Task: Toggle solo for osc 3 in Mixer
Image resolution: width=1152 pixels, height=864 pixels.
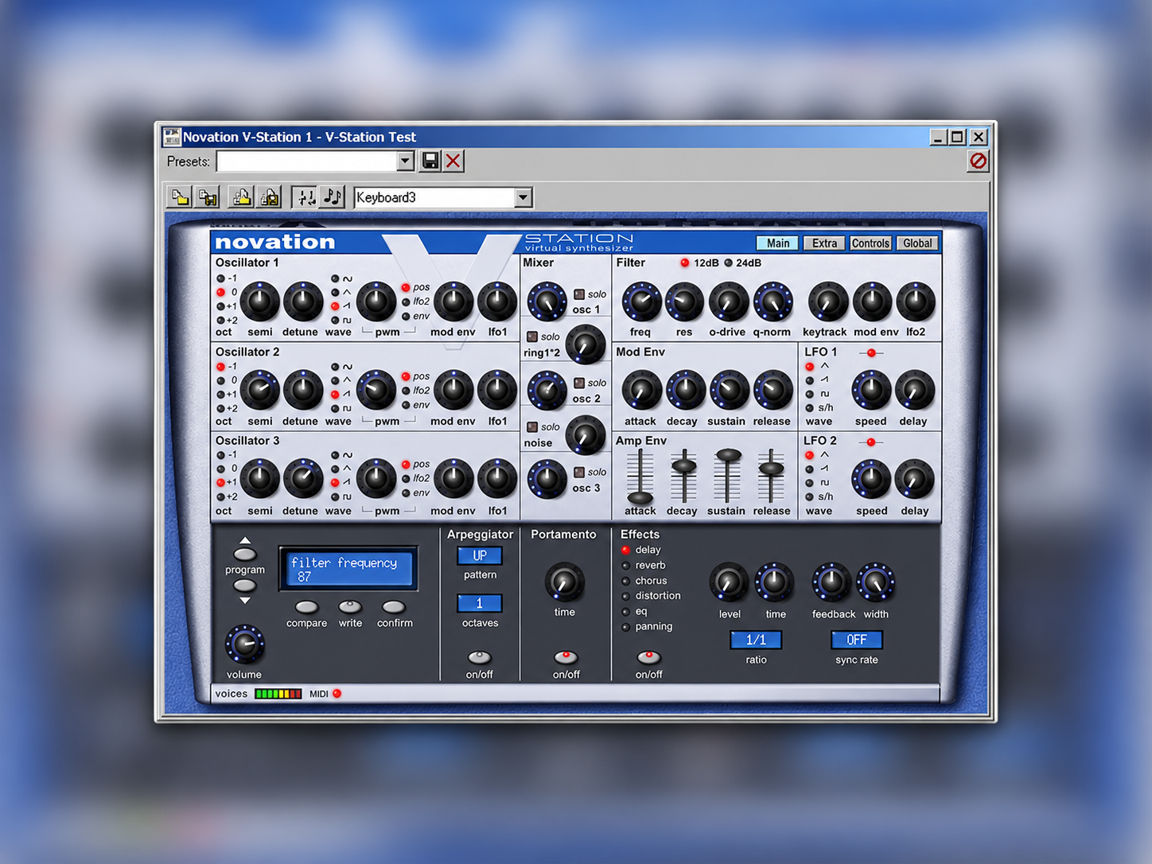Action: tap(579, 473)
